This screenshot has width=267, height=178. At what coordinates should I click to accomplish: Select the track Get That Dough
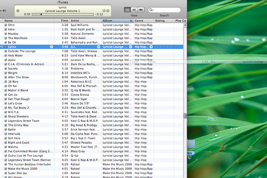(x=19, y=99)
